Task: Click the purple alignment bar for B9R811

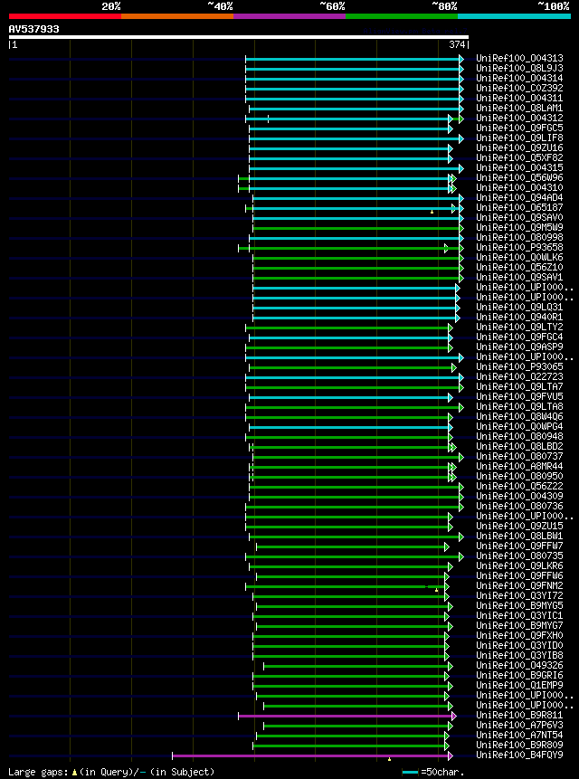Action: (346, 716)
